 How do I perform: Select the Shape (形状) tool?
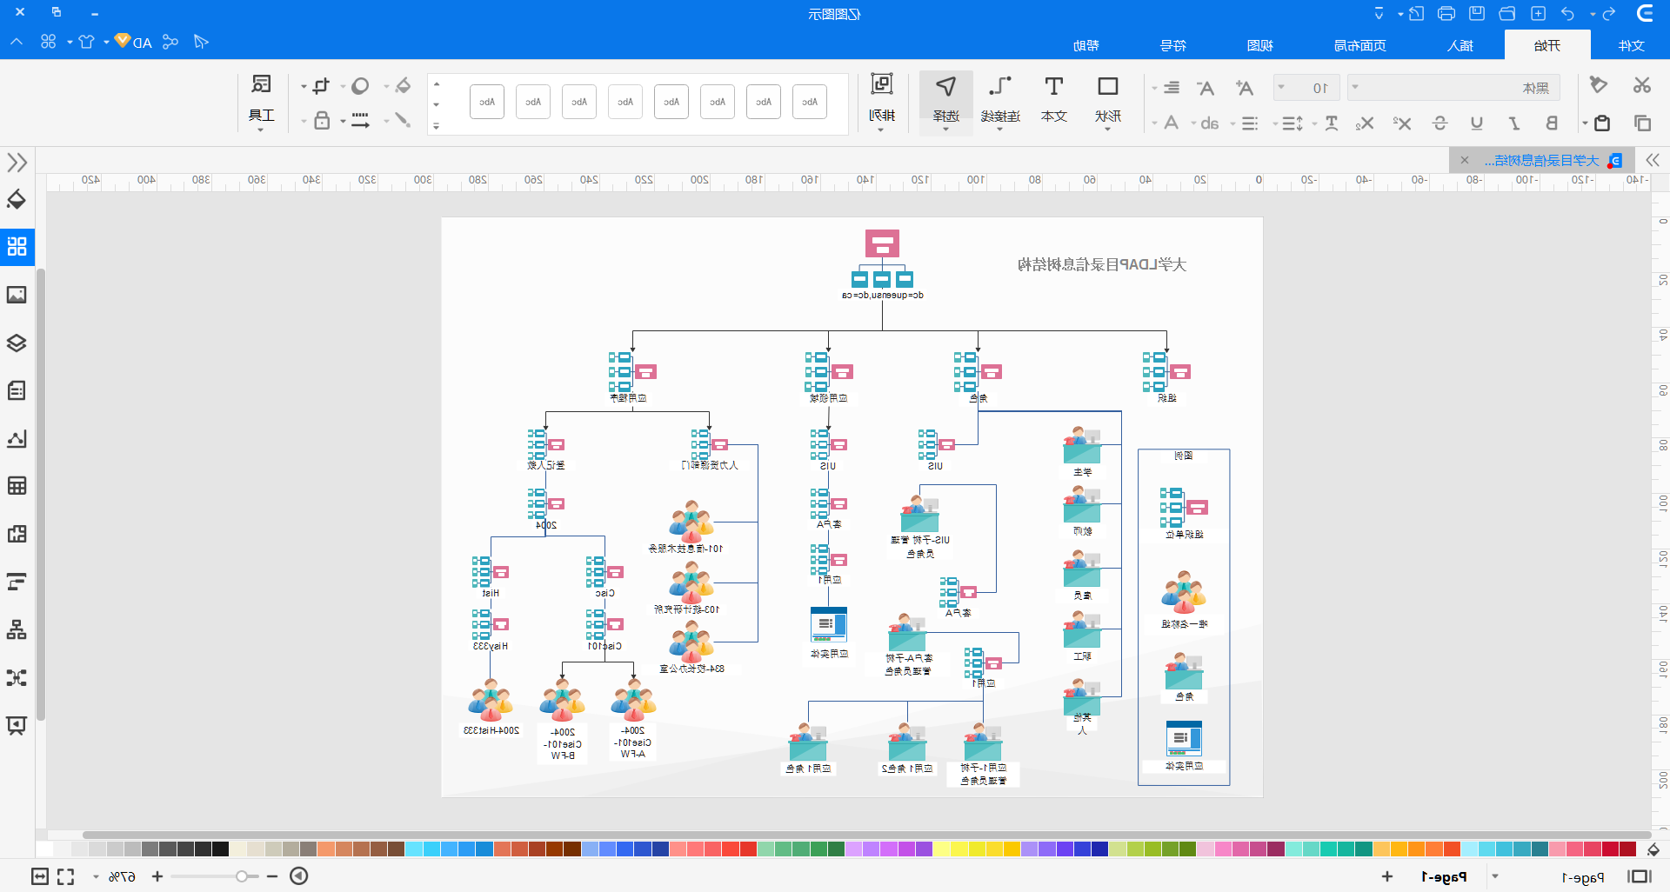pos(1108,101)
